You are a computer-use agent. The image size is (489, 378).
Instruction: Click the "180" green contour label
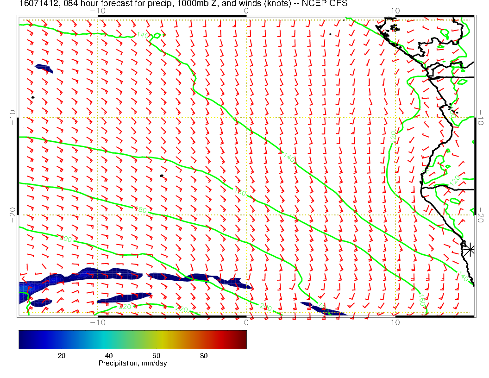click(x=141, y=210)
